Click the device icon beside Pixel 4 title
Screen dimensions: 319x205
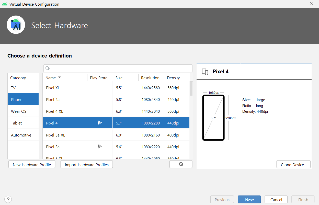205,72
